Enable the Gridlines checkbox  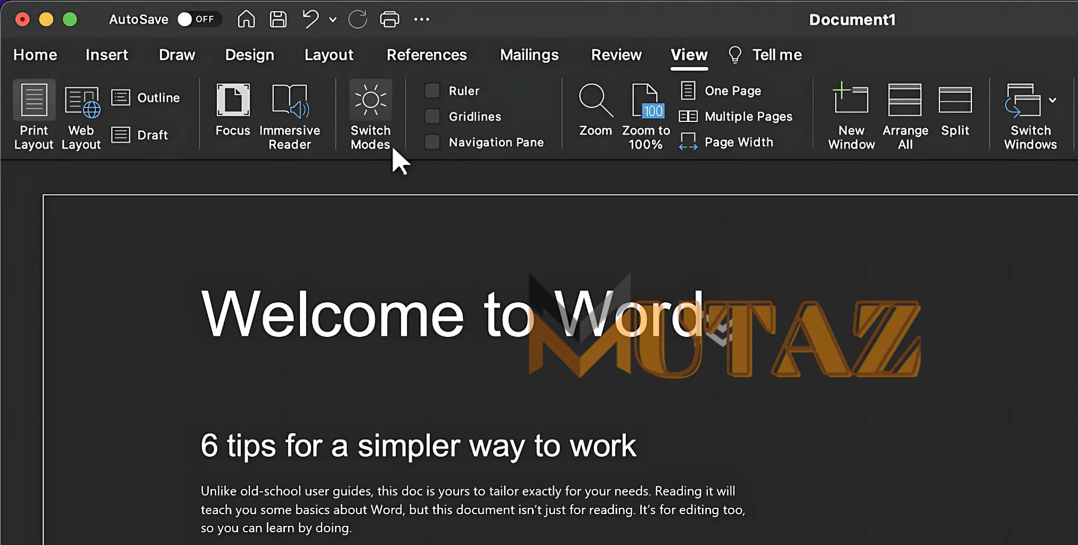click(x=432, y=116)
